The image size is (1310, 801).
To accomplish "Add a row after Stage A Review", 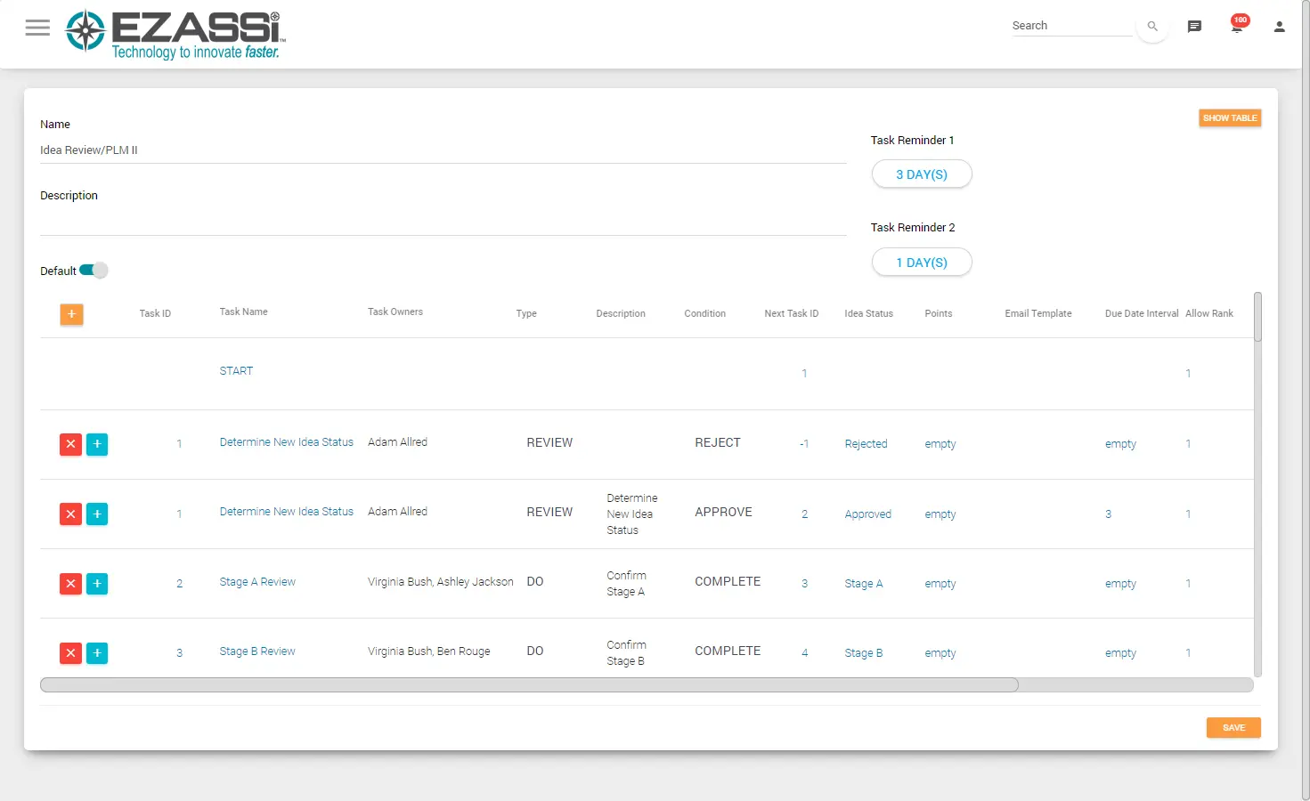I will [97, 583].
